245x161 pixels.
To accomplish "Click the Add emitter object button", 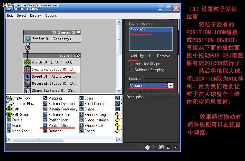I will [133, 56].
